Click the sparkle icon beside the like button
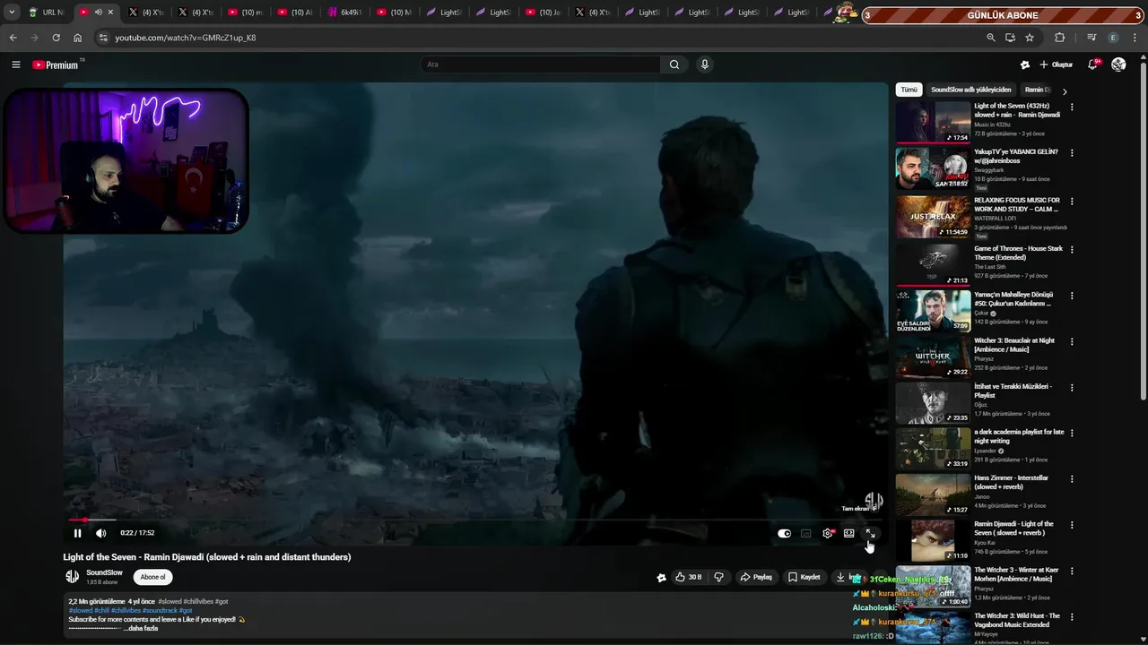This screenshot has width=1148, height=645. [x=661, y=578]
